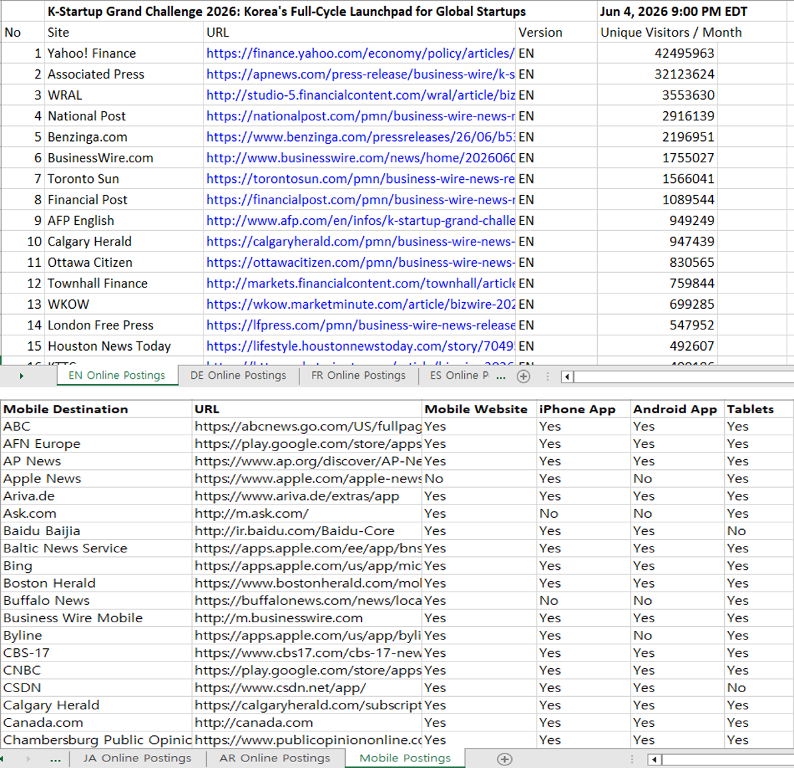Open the AR Online Postings sheet

[275, 759]
